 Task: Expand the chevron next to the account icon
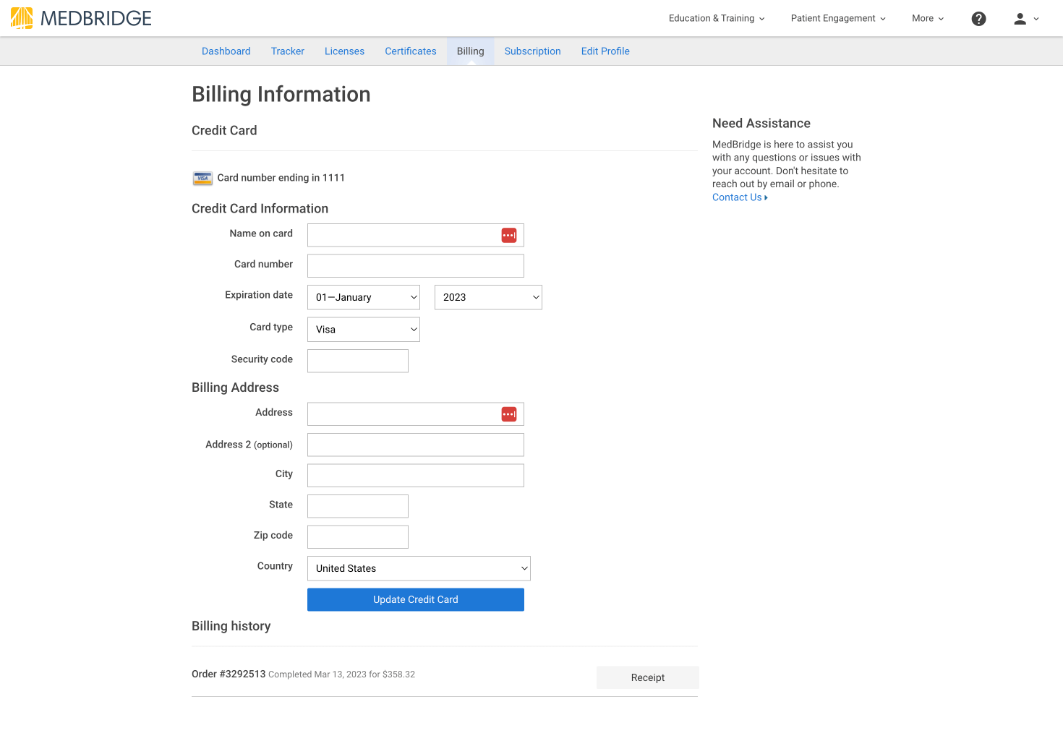[1036, 20]
